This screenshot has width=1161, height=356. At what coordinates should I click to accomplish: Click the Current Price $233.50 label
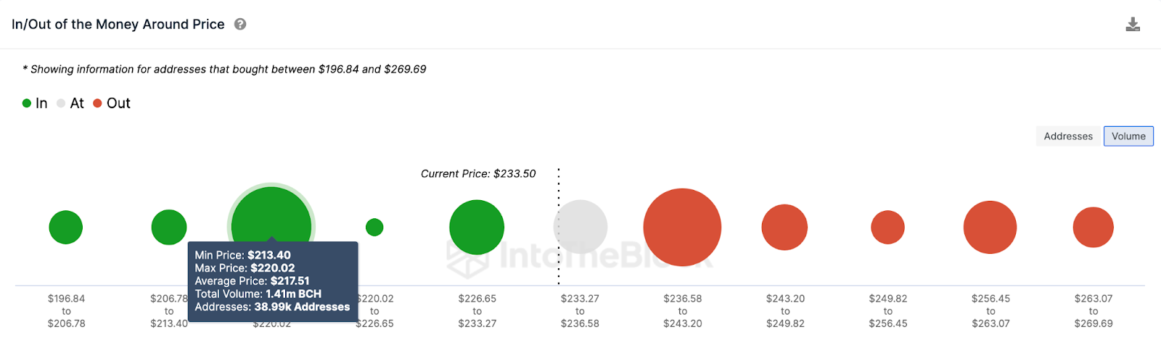pos(478,173)
